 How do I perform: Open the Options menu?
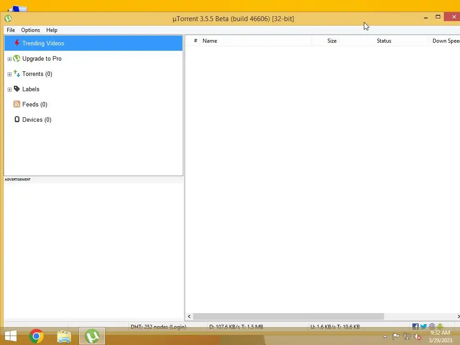click(31, 30)
